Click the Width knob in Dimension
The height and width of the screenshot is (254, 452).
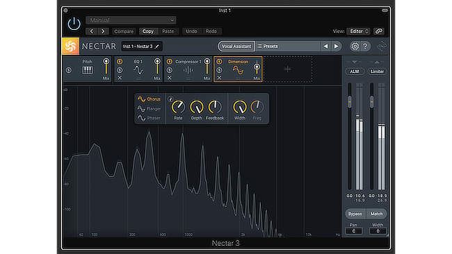pos(239,107)
